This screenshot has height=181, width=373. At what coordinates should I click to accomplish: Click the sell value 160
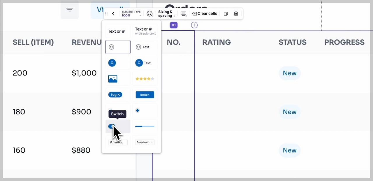(19, 150)
